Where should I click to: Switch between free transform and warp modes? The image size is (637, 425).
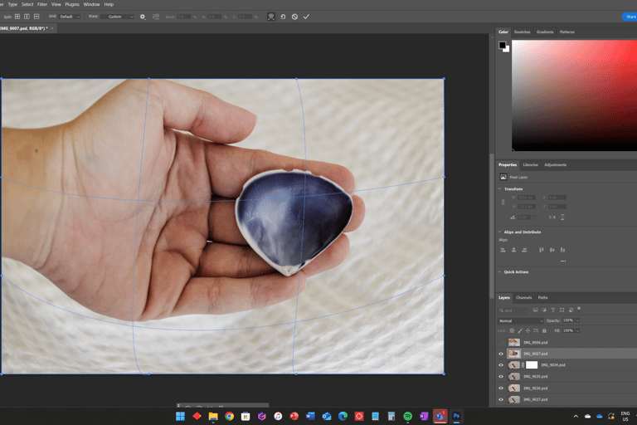pyautogui.click(x=270, y=17)
